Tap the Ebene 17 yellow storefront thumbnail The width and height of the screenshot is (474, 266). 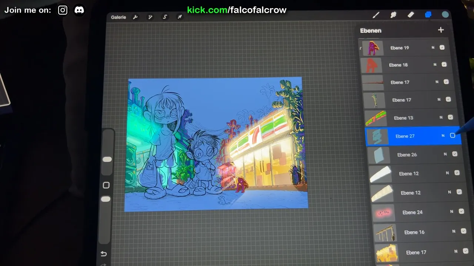click(x=387, y=253)
